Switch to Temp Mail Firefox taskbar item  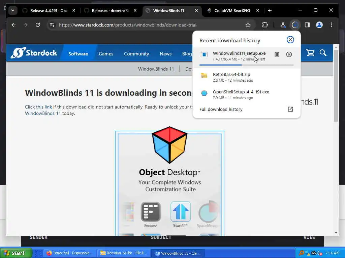click(69, 253)
